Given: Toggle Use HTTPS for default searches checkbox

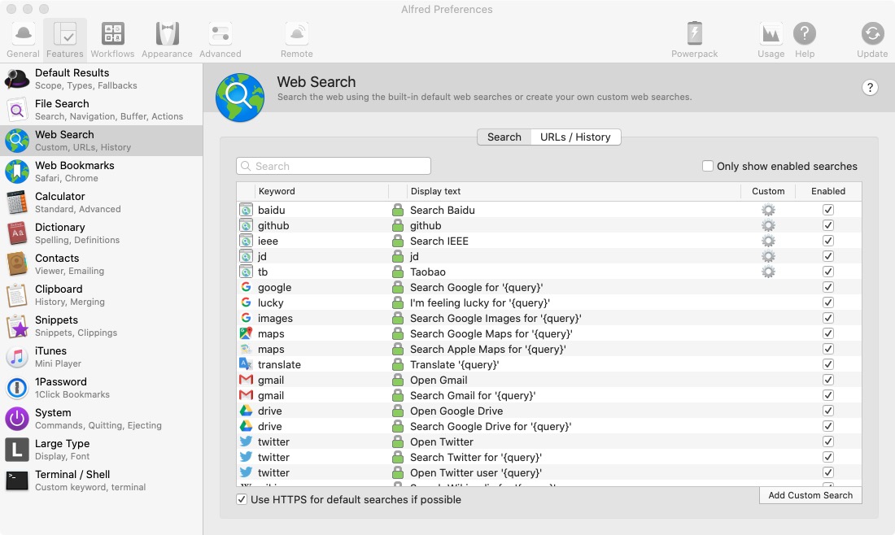Looking at the screenshot, I should click(242, 499).
